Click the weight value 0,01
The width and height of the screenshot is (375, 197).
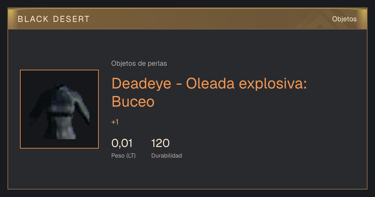(x=122, y=143)
